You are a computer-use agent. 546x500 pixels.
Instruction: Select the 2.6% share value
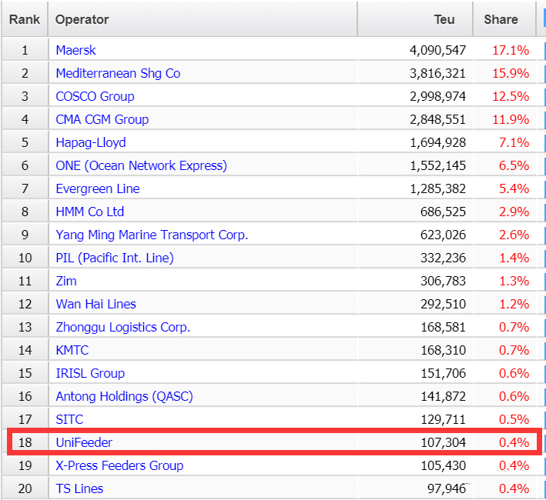pos(514,235)
